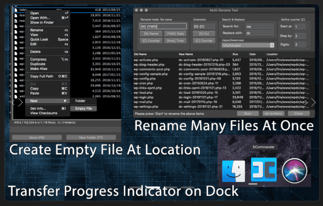The width and height of the screenshot is (323, 206).
Task: Select View Checksums menu item
Action: pos(48,113)
